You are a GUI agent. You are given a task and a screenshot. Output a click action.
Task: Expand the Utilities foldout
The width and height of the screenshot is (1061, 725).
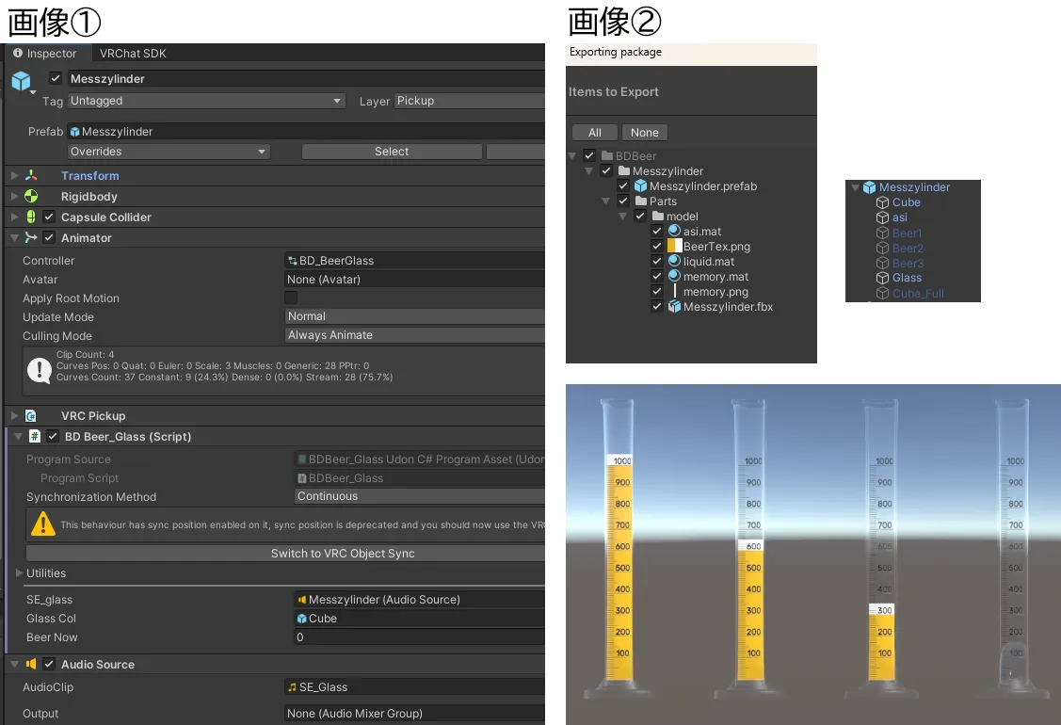[20, 572]
